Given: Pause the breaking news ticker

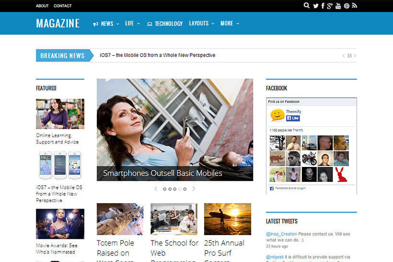Looking at the screenshot, I should click(x=349, y=56).
